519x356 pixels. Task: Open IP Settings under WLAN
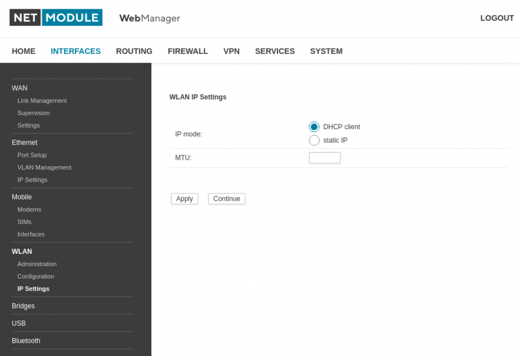pyautogui.click(x=33, y=288)
